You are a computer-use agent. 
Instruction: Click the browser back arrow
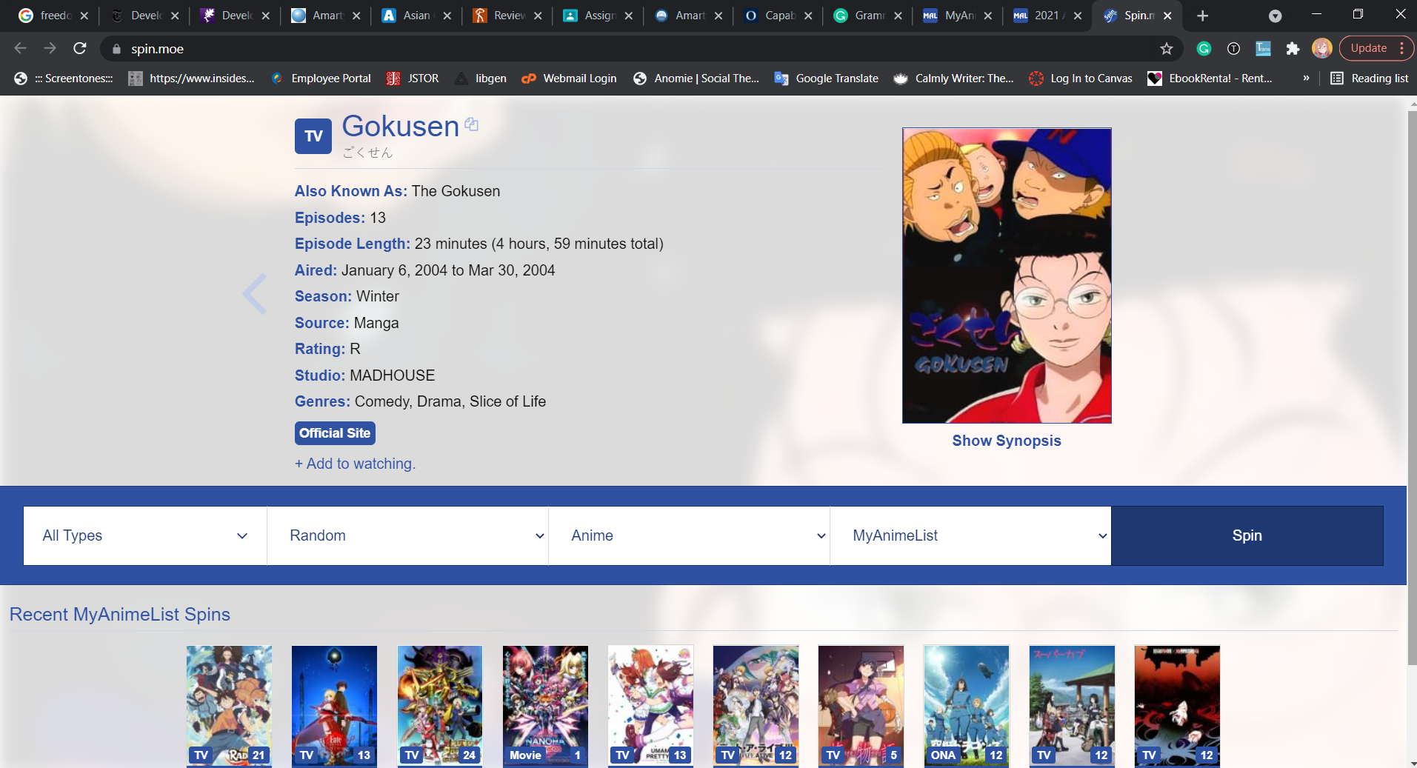tap(20, 48)
